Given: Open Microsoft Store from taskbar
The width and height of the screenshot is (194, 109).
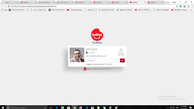Looking at the screenshot, I should pos(69,108).
